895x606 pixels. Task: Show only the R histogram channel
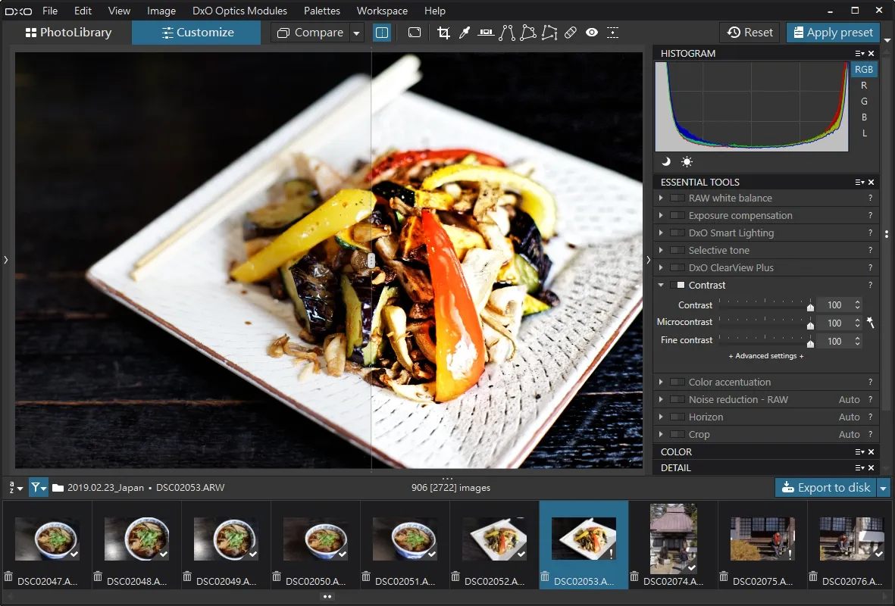click(x=864, y=86)
